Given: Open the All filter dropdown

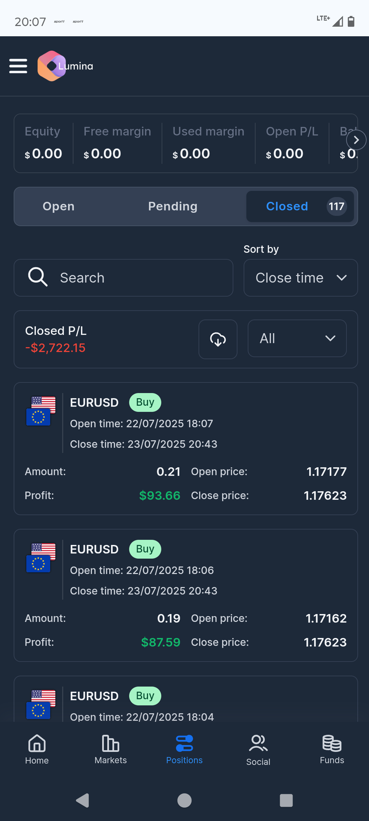Looking at the screenshot, I should coord(297,339).
